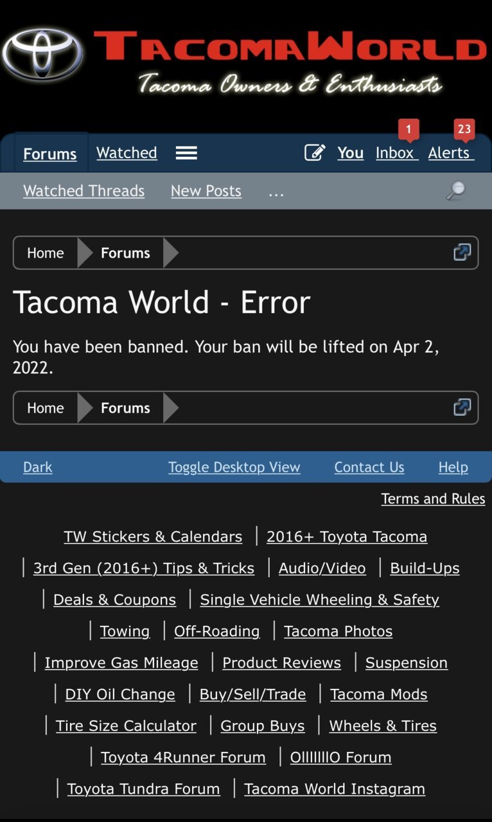This screenshot has height=822, width=492.
Task: Open the You account menu
Action: [x=350, y=153]
